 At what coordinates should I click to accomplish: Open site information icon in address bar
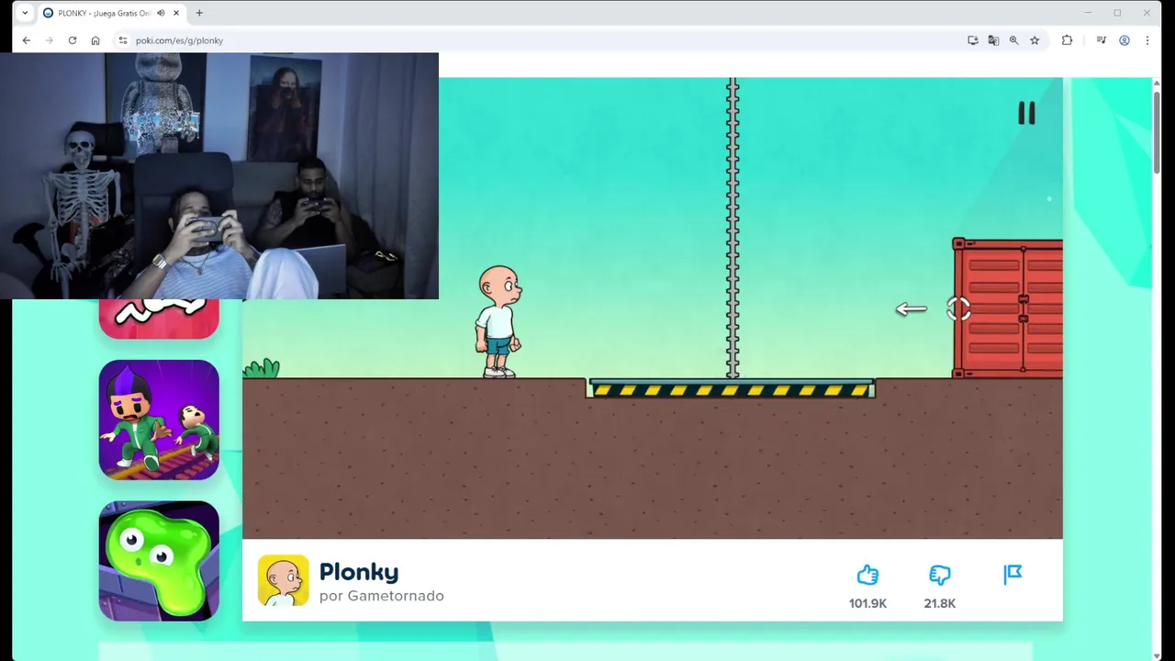(x=122, y=40)
